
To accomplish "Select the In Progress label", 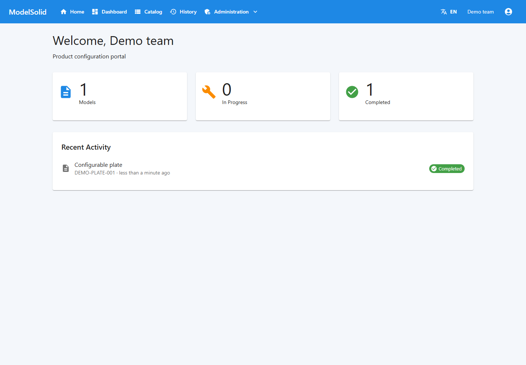I will [235, 103].
